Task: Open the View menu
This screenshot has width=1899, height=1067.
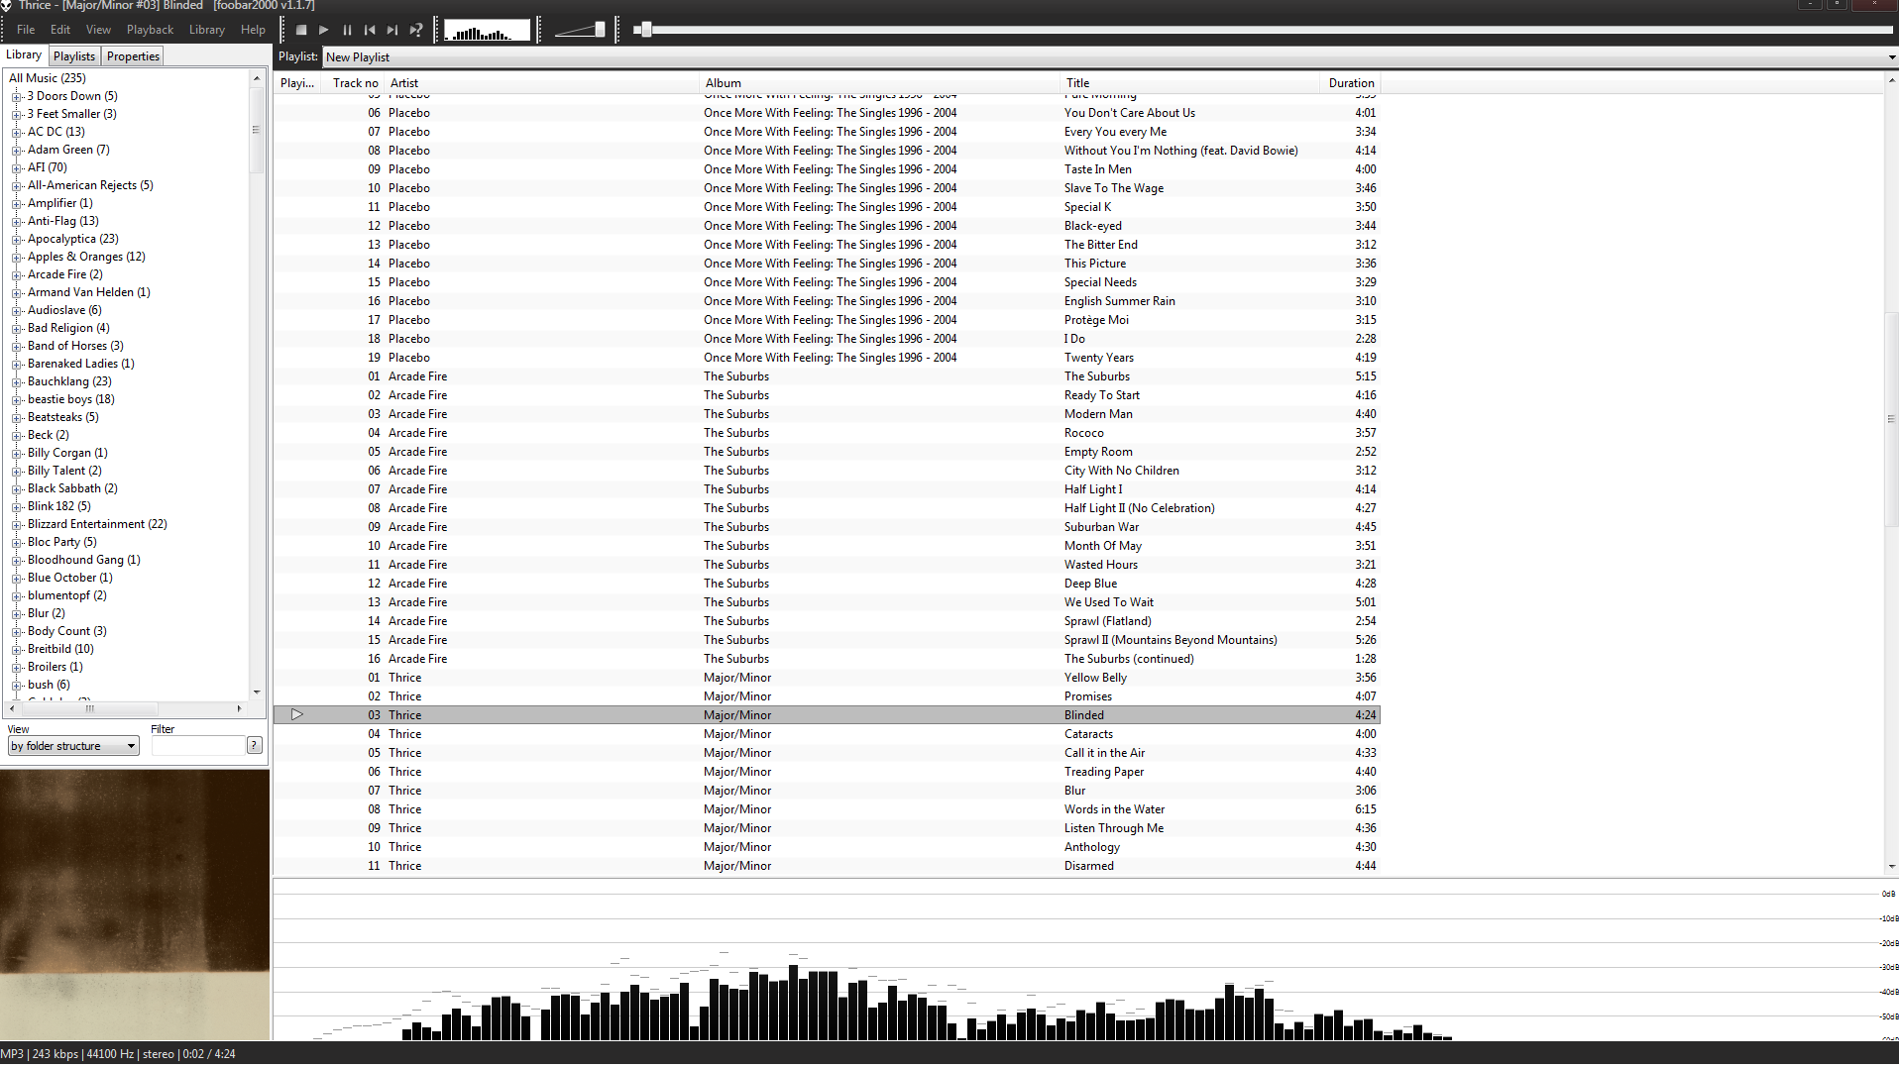Action: [98, 30]
